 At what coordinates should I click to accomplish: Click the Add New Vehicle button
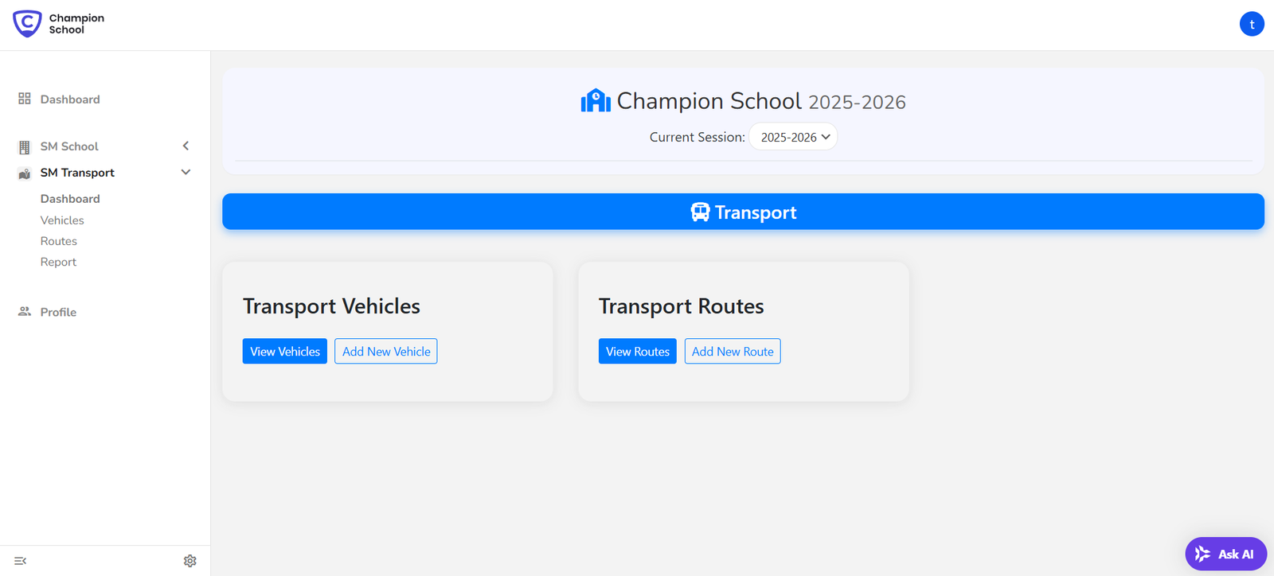pos(386,352)
